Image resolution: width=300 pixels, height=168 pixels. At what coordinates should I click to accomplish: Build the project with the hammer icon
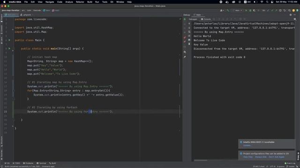coord(228,10)
